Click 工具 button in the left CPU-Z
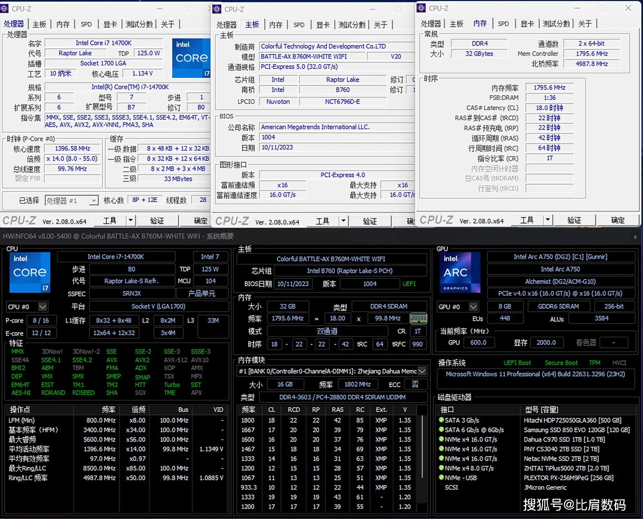643x519 pixels. click(110, 220)
